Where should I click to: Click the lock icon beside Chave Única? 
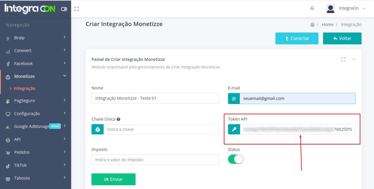pyautogui.click(x=98, y=129)
